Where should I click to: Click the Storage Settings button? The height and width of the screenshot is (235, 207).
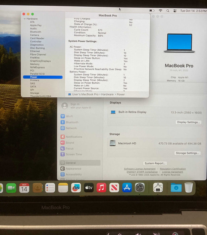tap(188, 153)
